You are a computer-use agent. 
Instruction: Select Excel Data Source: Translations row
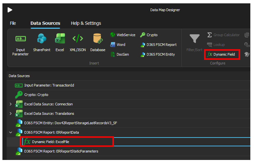[128, 113]
